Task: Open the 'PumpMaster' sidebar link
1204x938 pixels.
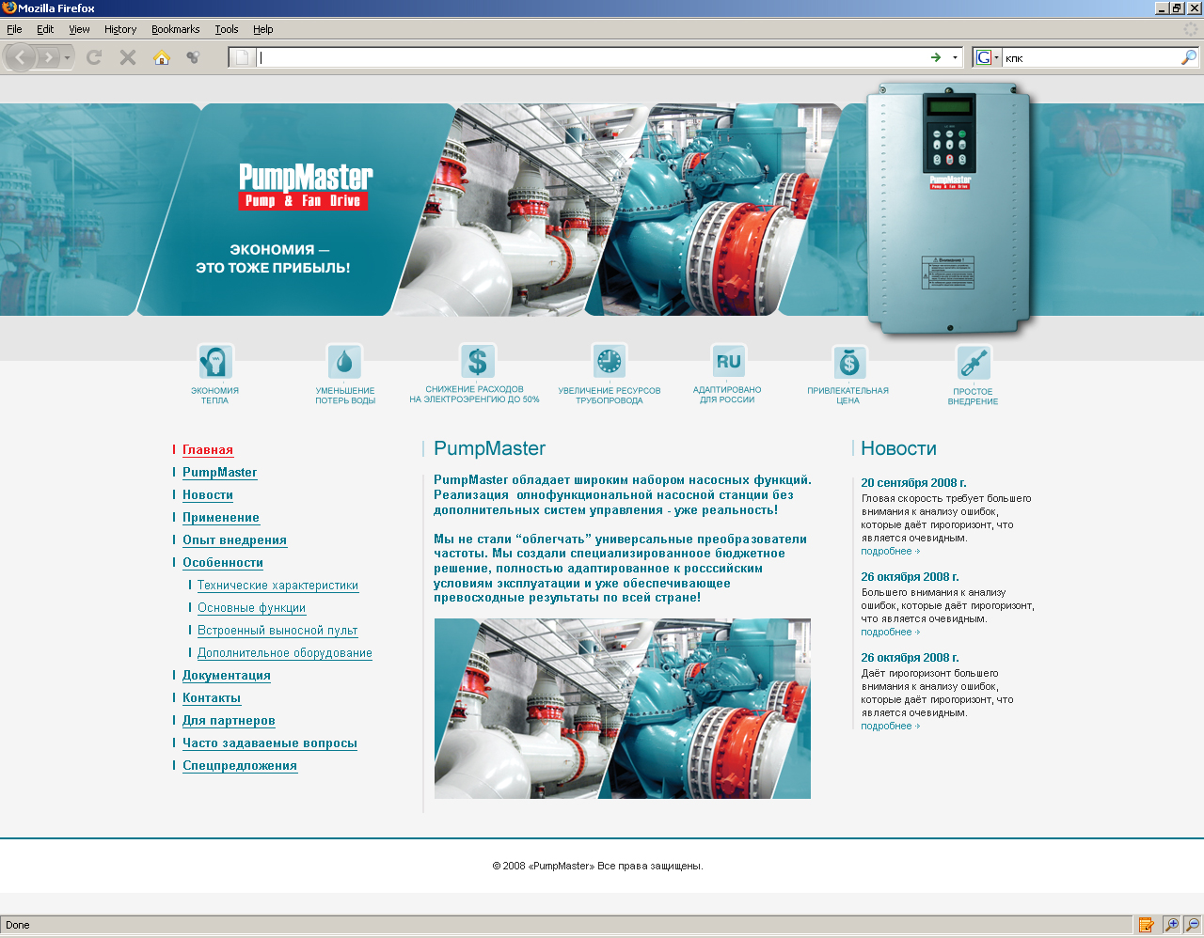Action: click(219, 473)
